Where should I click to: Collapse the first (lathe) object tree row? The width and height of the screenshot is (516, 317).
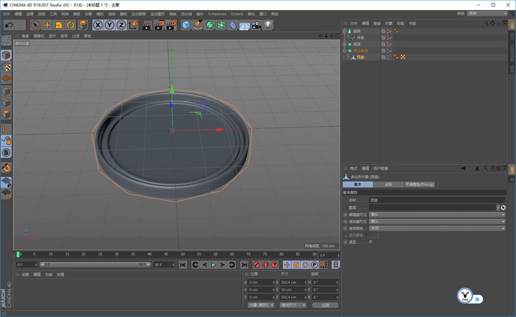(x=345, y=31)
